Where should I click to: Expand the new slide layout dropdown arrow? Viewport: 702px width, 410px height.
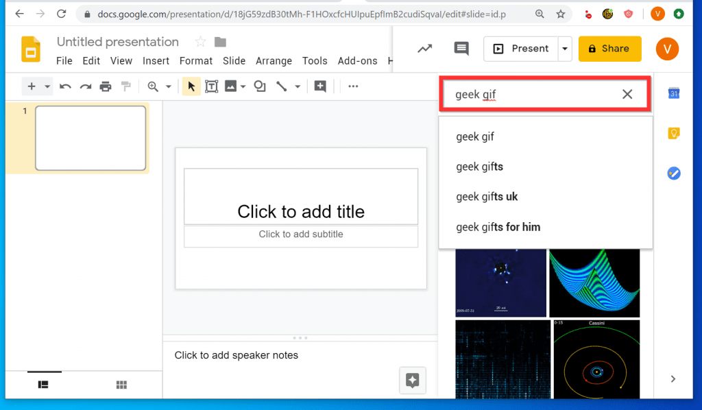(x=47, y=87)
